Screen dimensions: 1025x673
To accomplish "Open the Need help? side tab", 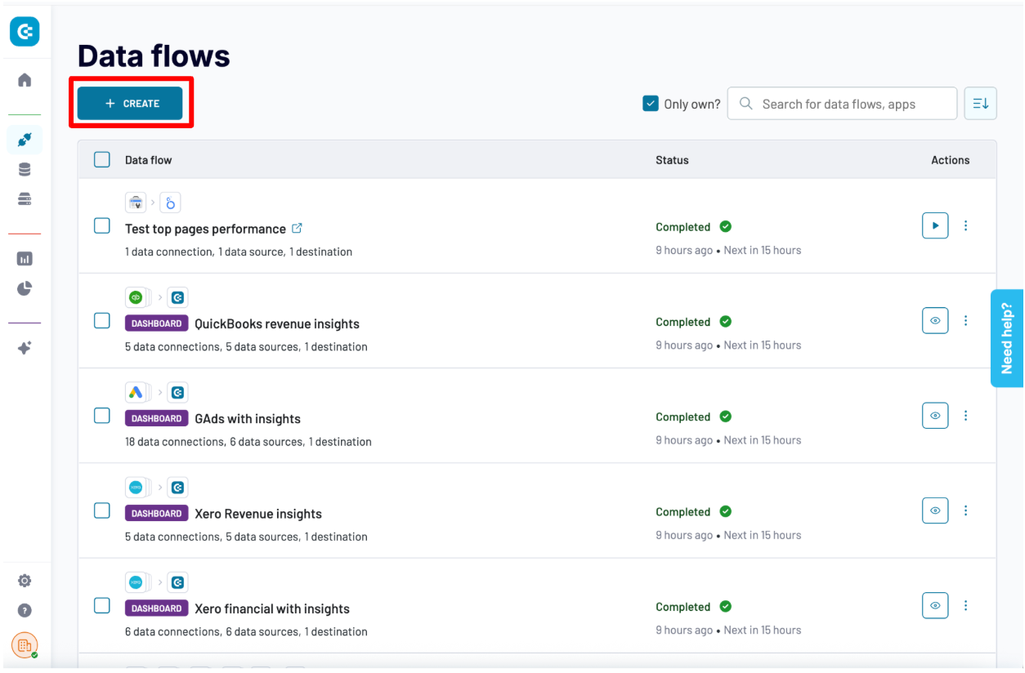I will pos(1007,338).
